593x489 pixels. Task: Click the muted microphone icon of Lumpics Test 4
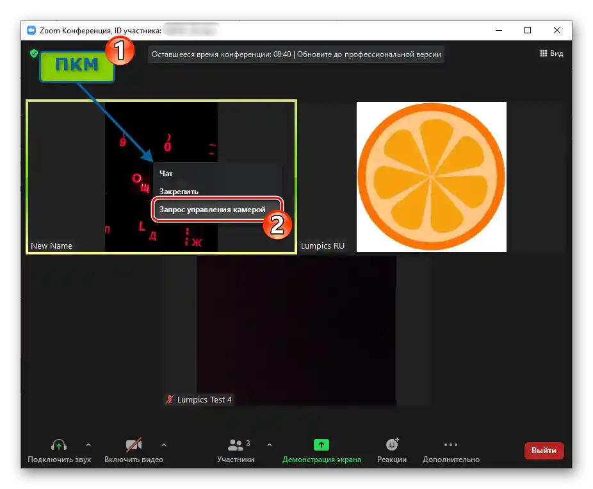pyautogui.click(x=168, y=399)
